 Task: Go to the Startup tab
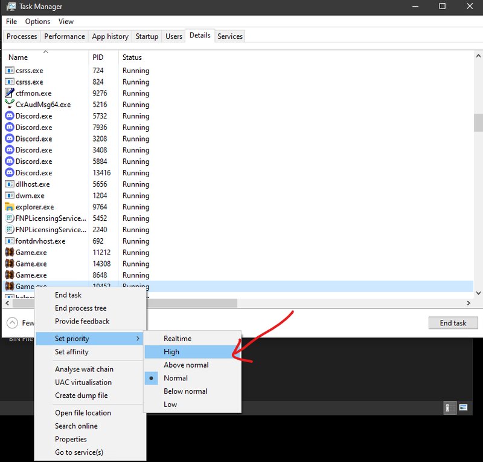[147, 36]
